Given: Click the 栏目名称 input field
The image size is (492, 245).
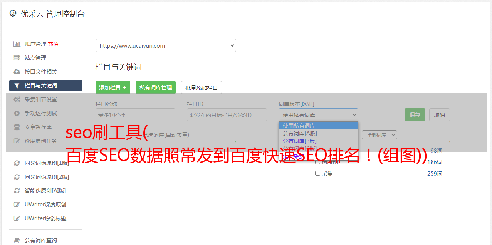Looking at the screenshot, I should coord(135,115).
